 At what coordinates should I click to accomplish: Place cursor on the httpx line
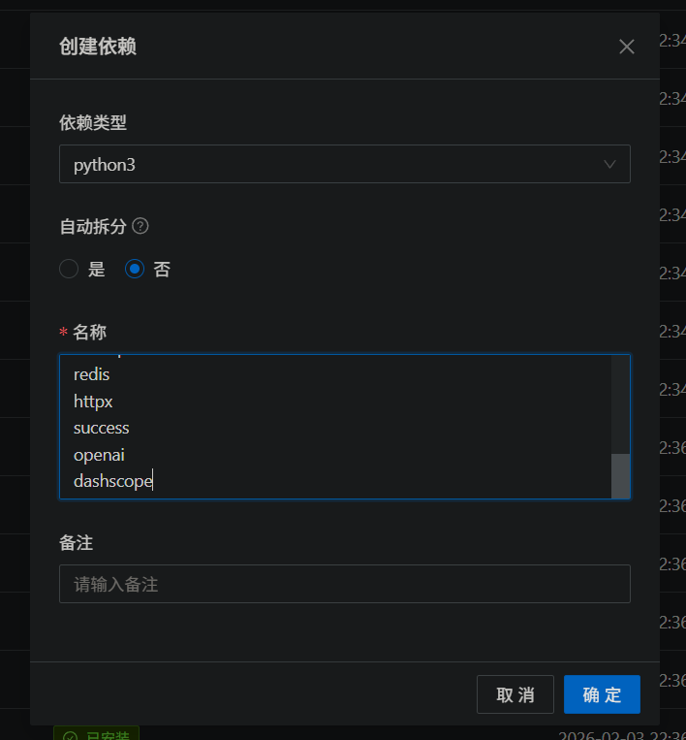click(x=94, y=401)
